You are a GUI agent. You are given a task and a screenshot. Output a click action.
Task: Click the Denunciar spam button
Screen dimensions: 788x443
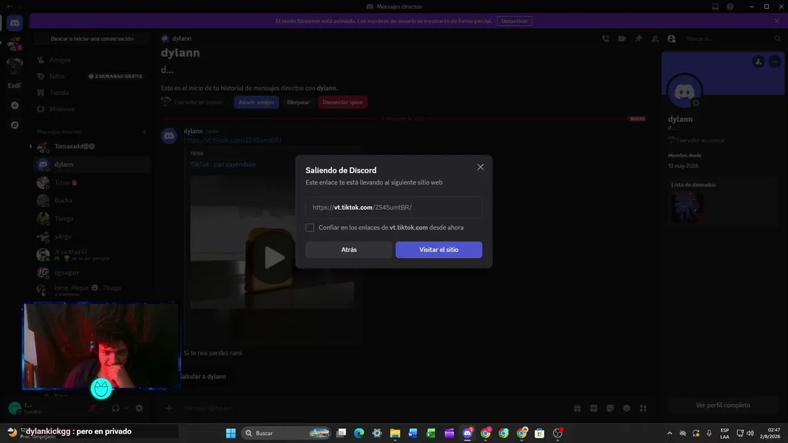343,102
